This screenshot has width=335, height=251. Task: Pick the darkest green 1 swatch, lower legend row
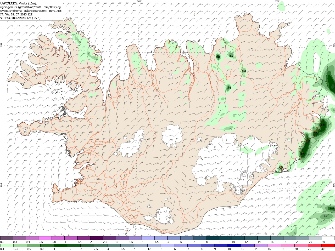[x=60, y=246]
